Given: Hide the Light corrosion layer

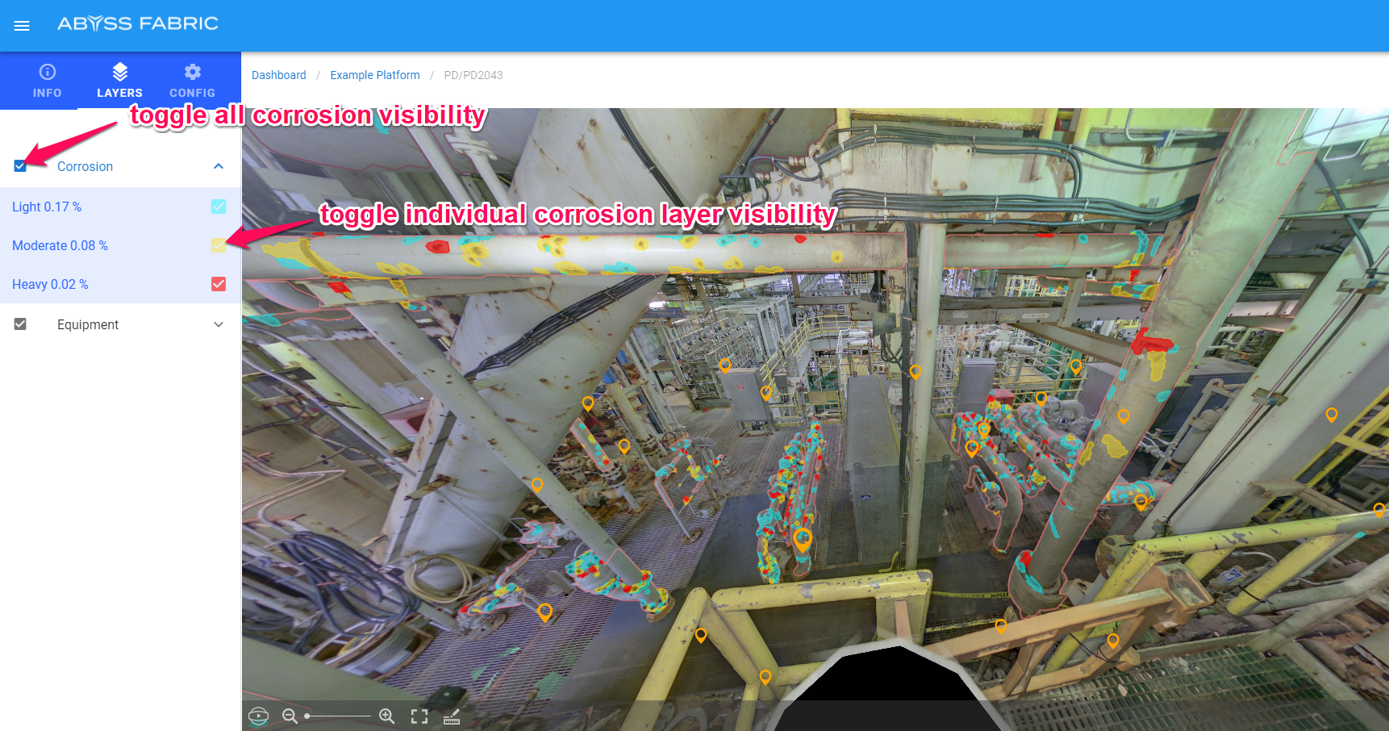Looking at the screenshot, I should (x=219, y=207).
